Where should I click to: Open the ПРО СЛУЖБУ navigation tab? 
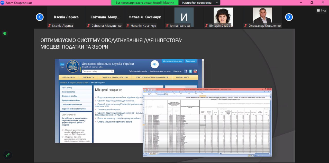69,77
